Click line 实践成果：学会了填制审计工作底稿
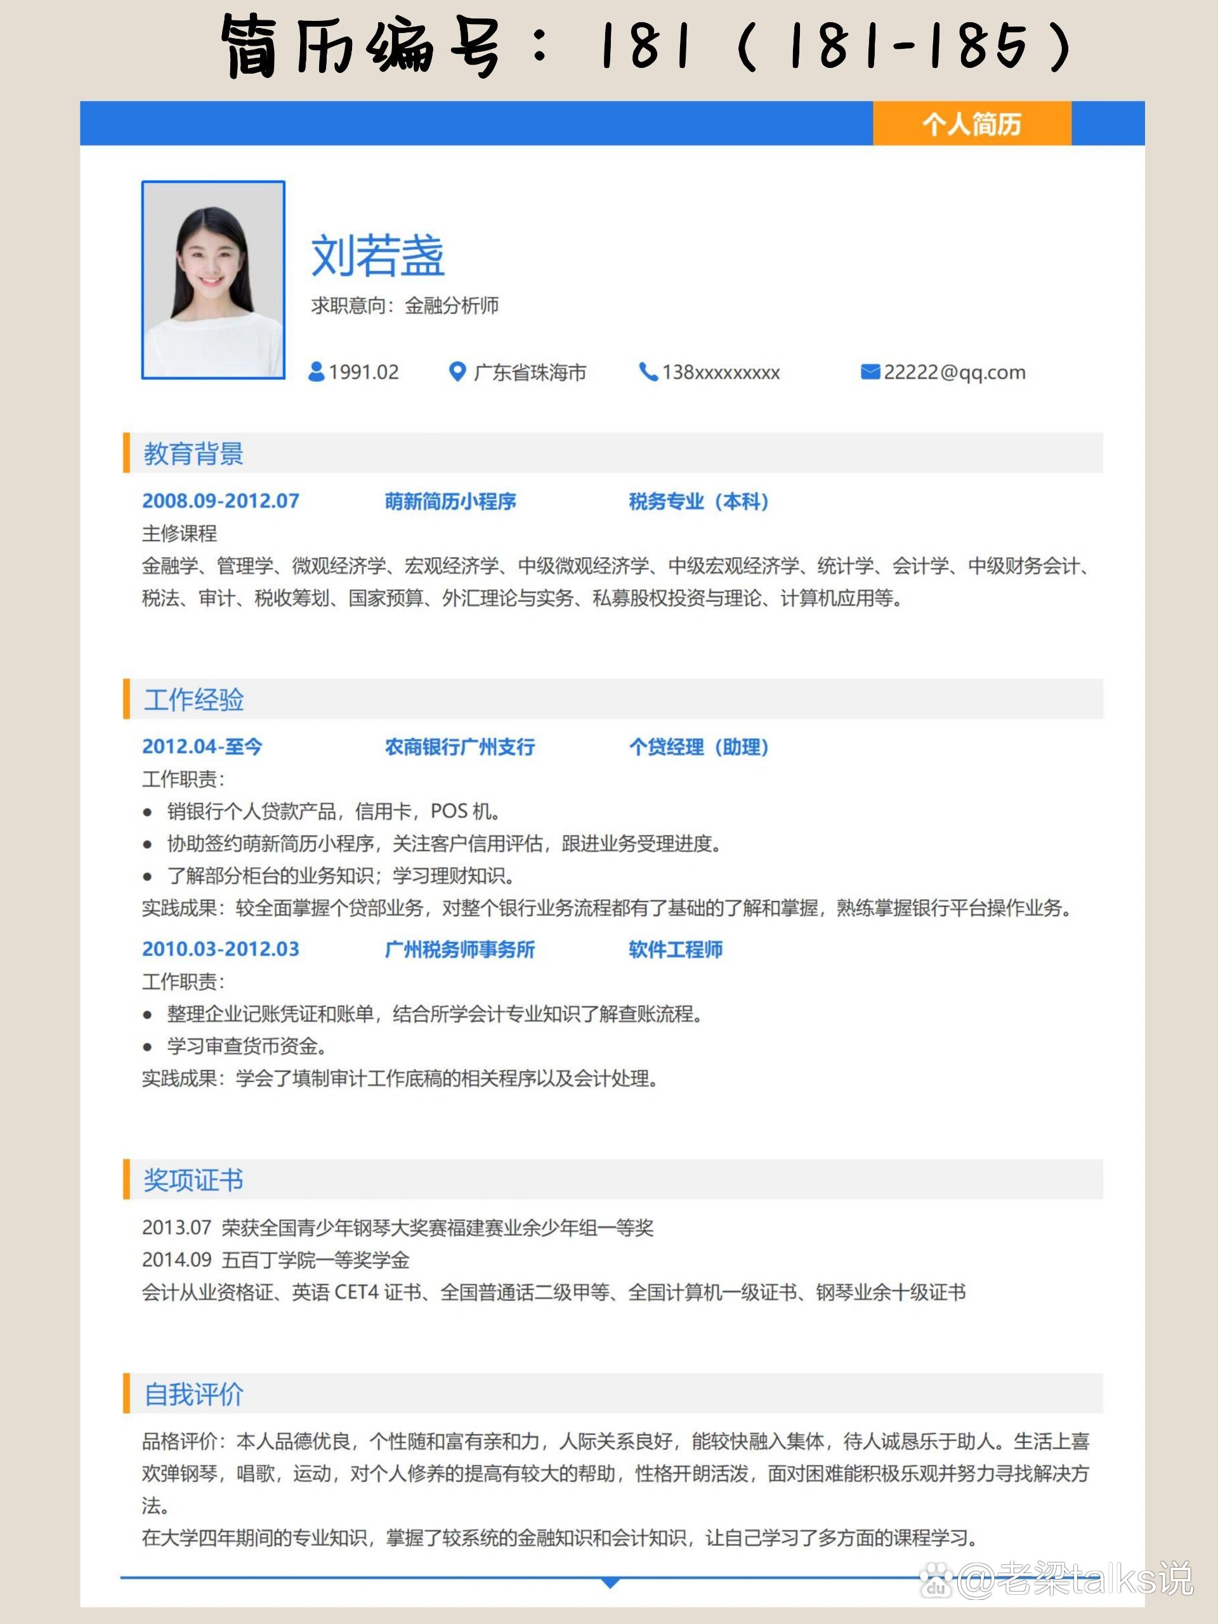 400,1078
